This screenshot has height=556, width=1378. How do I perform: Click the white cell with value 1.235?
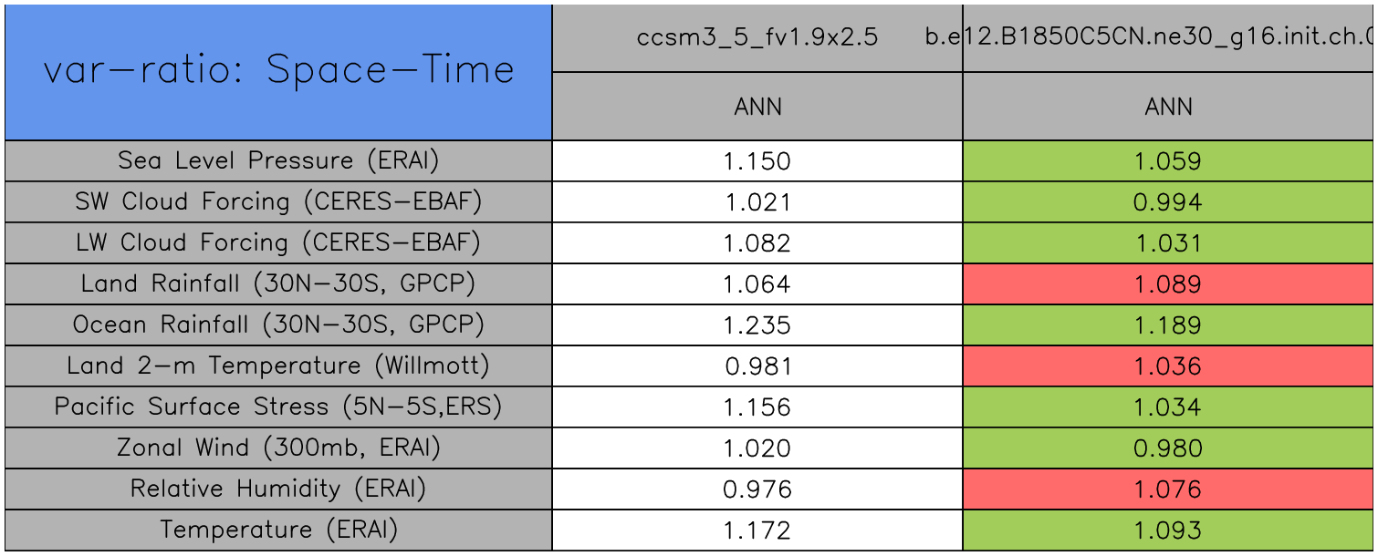tap(757, 325)
